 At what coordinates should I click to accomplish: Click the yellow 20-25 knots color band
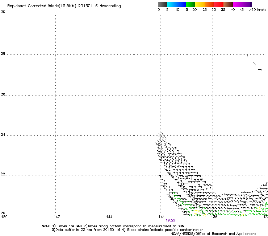200,4
